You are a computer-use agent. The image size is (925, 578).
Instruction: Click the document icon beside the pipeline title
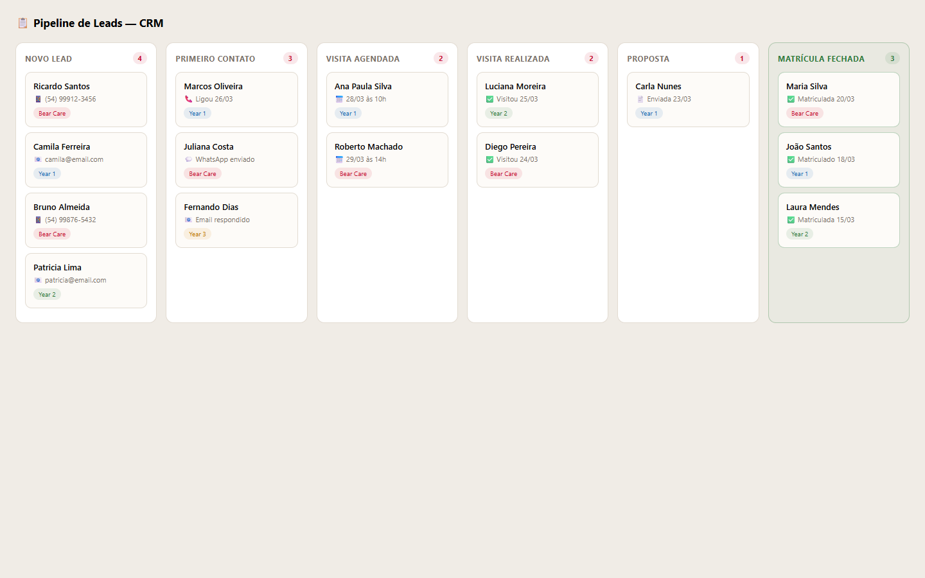coord(22,22)
